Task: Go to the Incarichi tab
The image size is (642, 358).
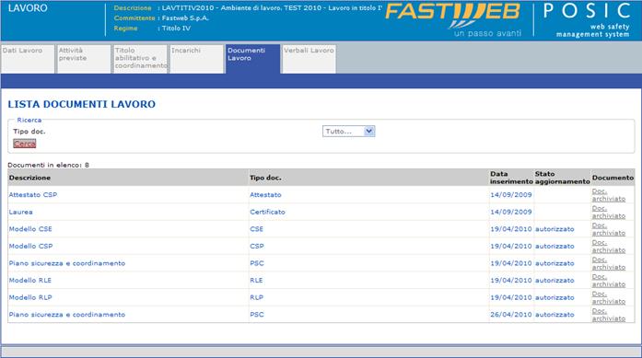Action: point(197,59)
